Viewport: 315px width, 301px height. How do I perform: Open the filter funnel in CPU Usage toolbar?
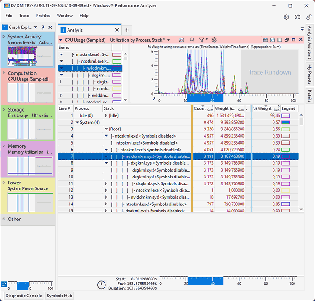[x=201, y=40]
